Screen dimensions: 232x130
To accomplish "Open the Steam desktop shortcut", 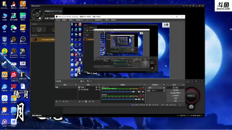I will 4,64.
